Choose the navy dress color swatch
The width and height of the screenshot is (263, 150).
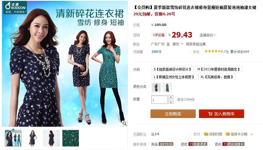click(x=156, y=87)
